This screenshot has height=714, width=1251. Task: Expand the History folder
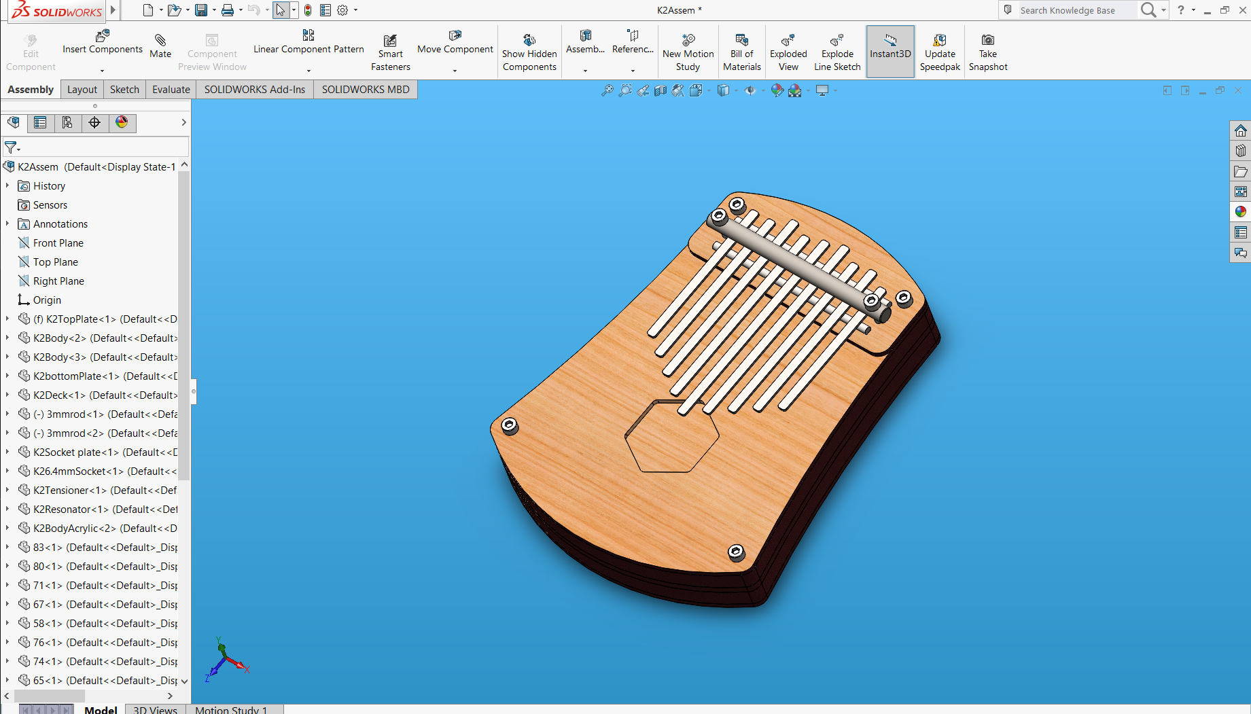pos(8,185)
